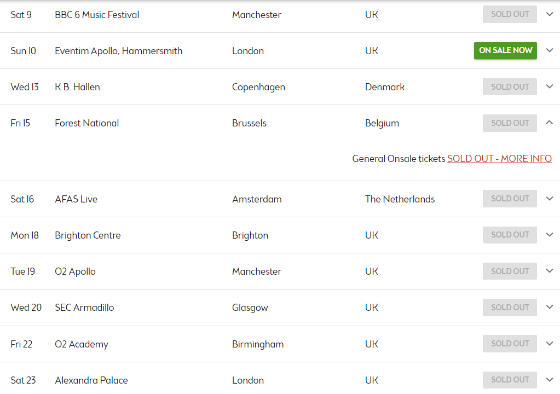560x394 pixels.
Task: Click SOLD OUT button for Forest National
Action: coord(510,123)
